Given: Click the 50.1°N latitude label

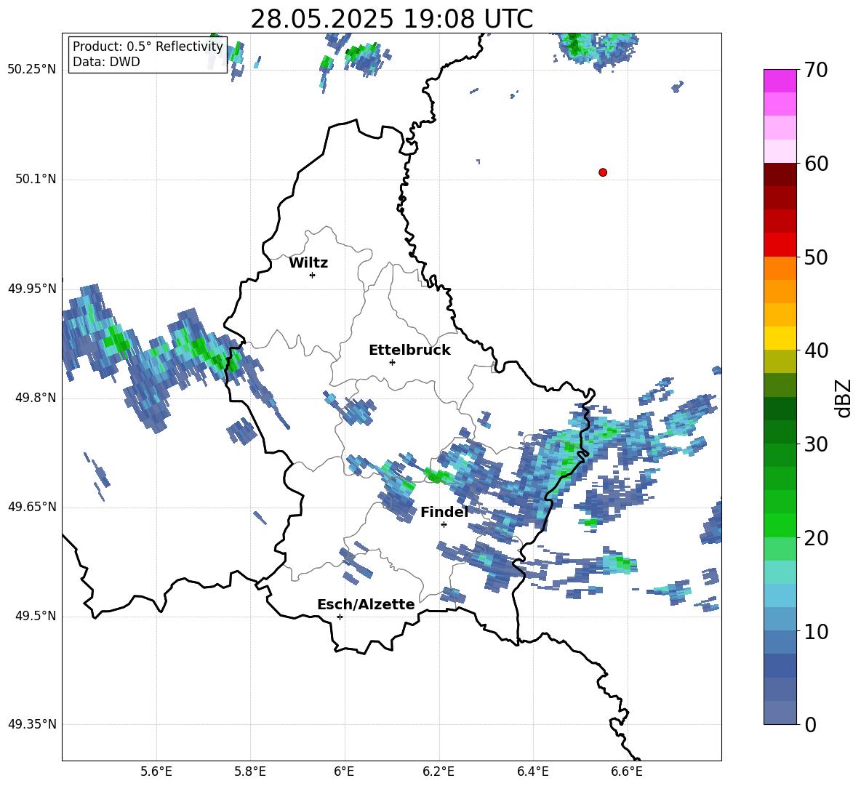Looking at the screenshot, I should coord(36,179).
